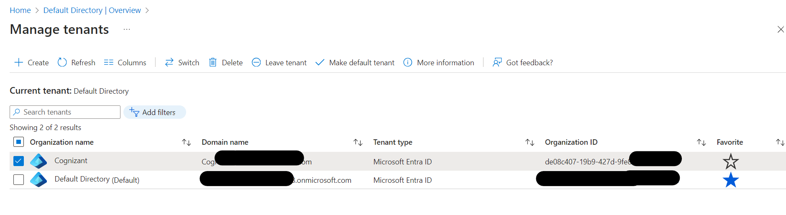Click the Add filters button
Screen dimensions: 786x215
(155, 112)
